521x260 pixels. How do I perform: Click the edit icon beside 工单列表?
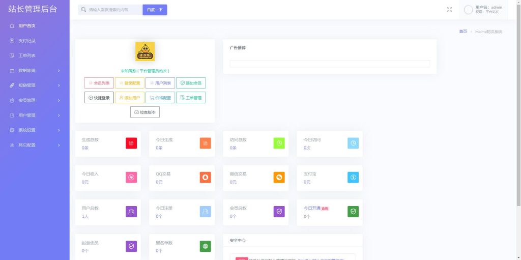pos(12,55)
